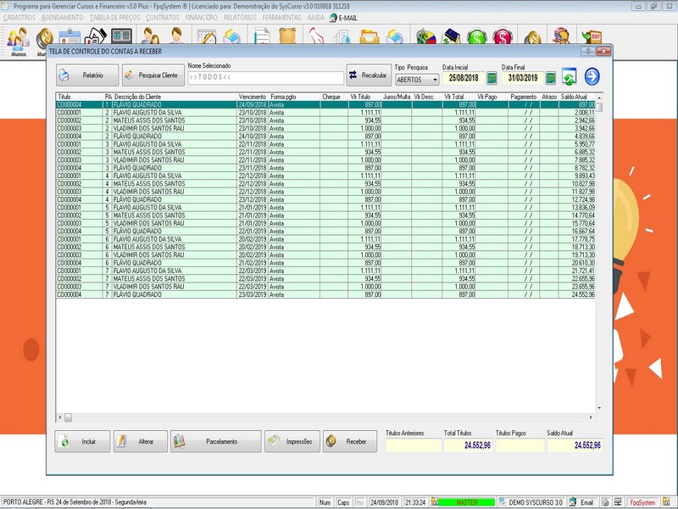Viewport: 678px width, 509px height.
Task: Click the Parcelamento button
Action: (x=215, y=441)
